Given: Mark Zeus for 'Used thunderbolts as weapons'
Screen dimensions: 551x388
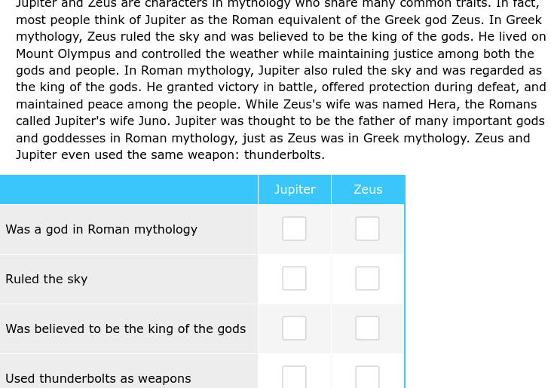Looking at the screenshot, I should point(367,377).
